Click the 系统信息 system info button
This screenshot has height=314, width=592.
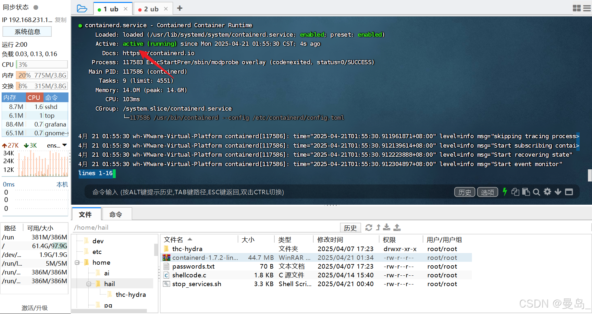pyautogui.click(x=27, y=32)
